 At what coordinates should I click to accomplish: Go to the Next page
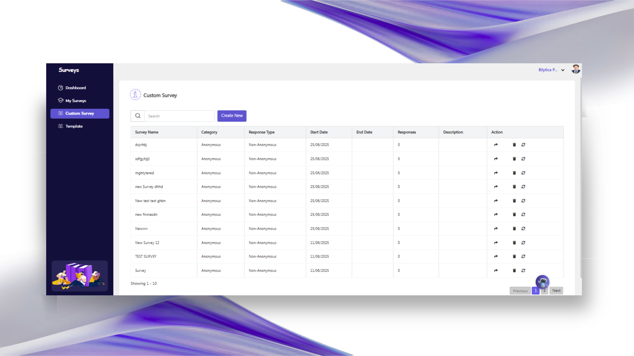pyautogui.click(x=556, y=291)
